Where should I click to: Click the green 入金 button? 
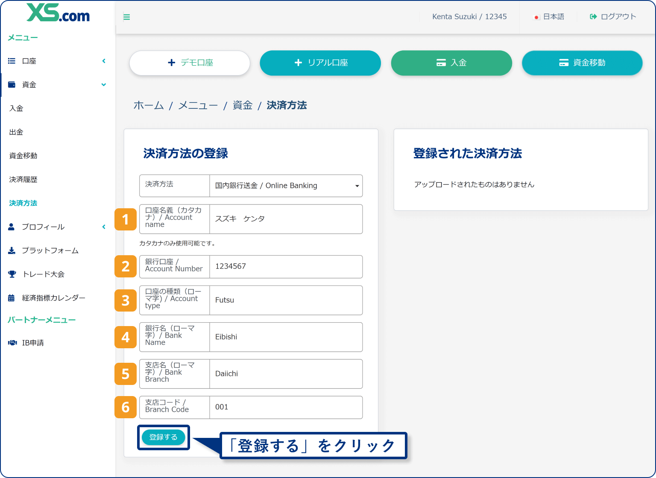point(451,63)
